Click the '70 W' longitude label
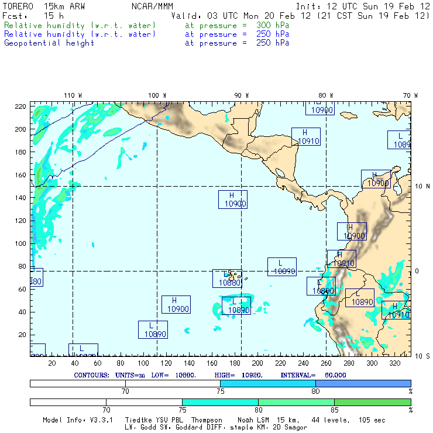 (x=410, y=95)
